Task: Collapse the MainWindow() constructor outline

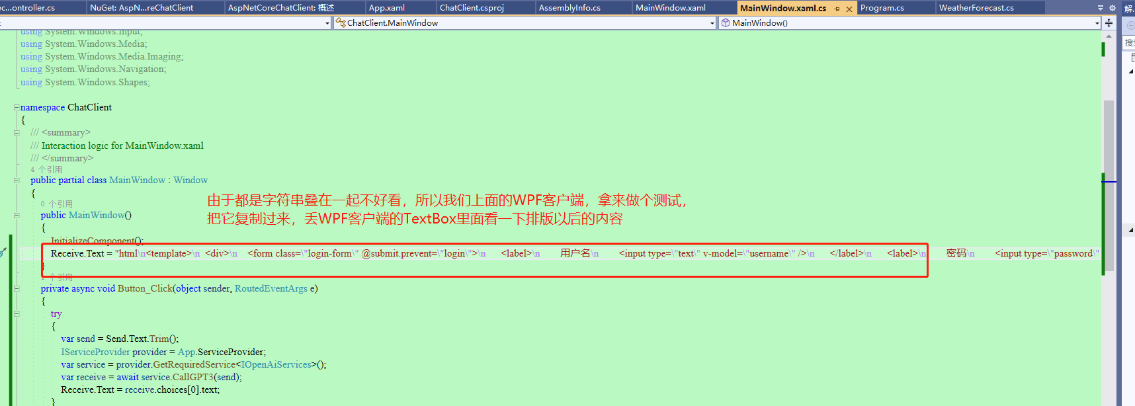Action: 17,215
